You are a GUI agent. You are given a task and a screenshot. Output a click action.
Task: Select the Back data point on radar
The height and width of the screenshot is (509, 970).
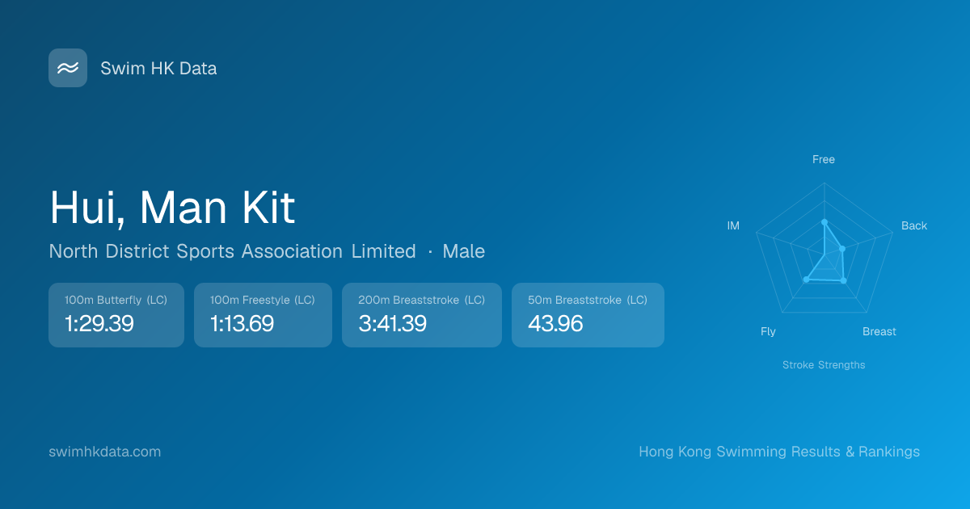tap(842, 249)
